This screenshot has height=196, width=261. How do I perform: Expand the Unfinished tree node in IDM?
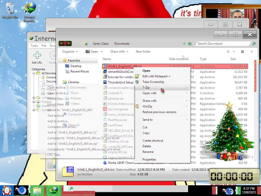(34, 98)
